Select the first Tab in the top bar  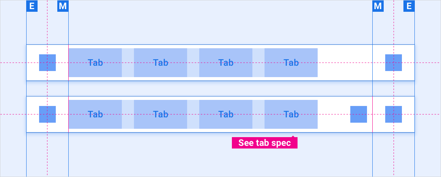(95, 63)
